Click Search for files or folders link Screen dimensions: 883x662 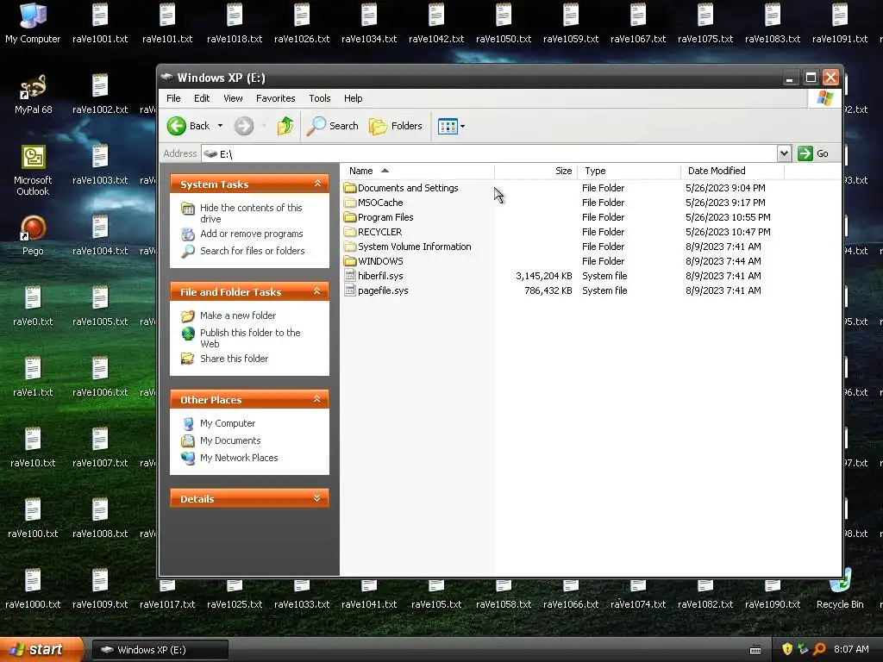(253, 251)
